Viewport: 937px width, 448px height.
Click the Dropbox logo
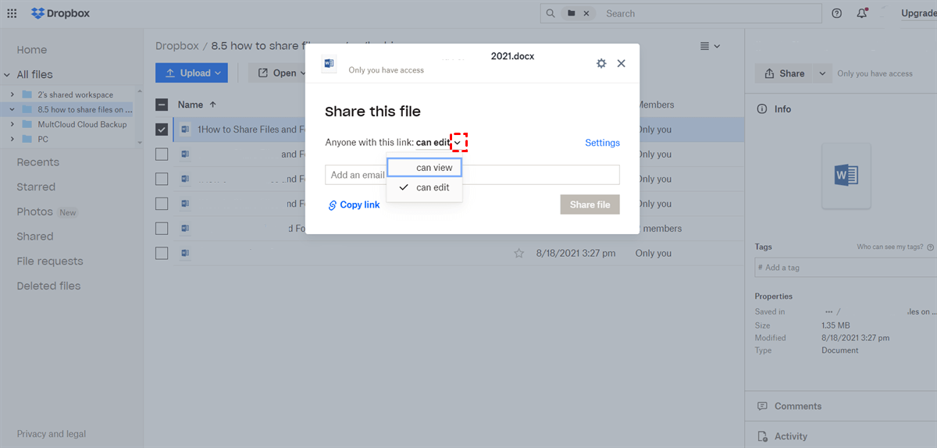click(60, 13)
